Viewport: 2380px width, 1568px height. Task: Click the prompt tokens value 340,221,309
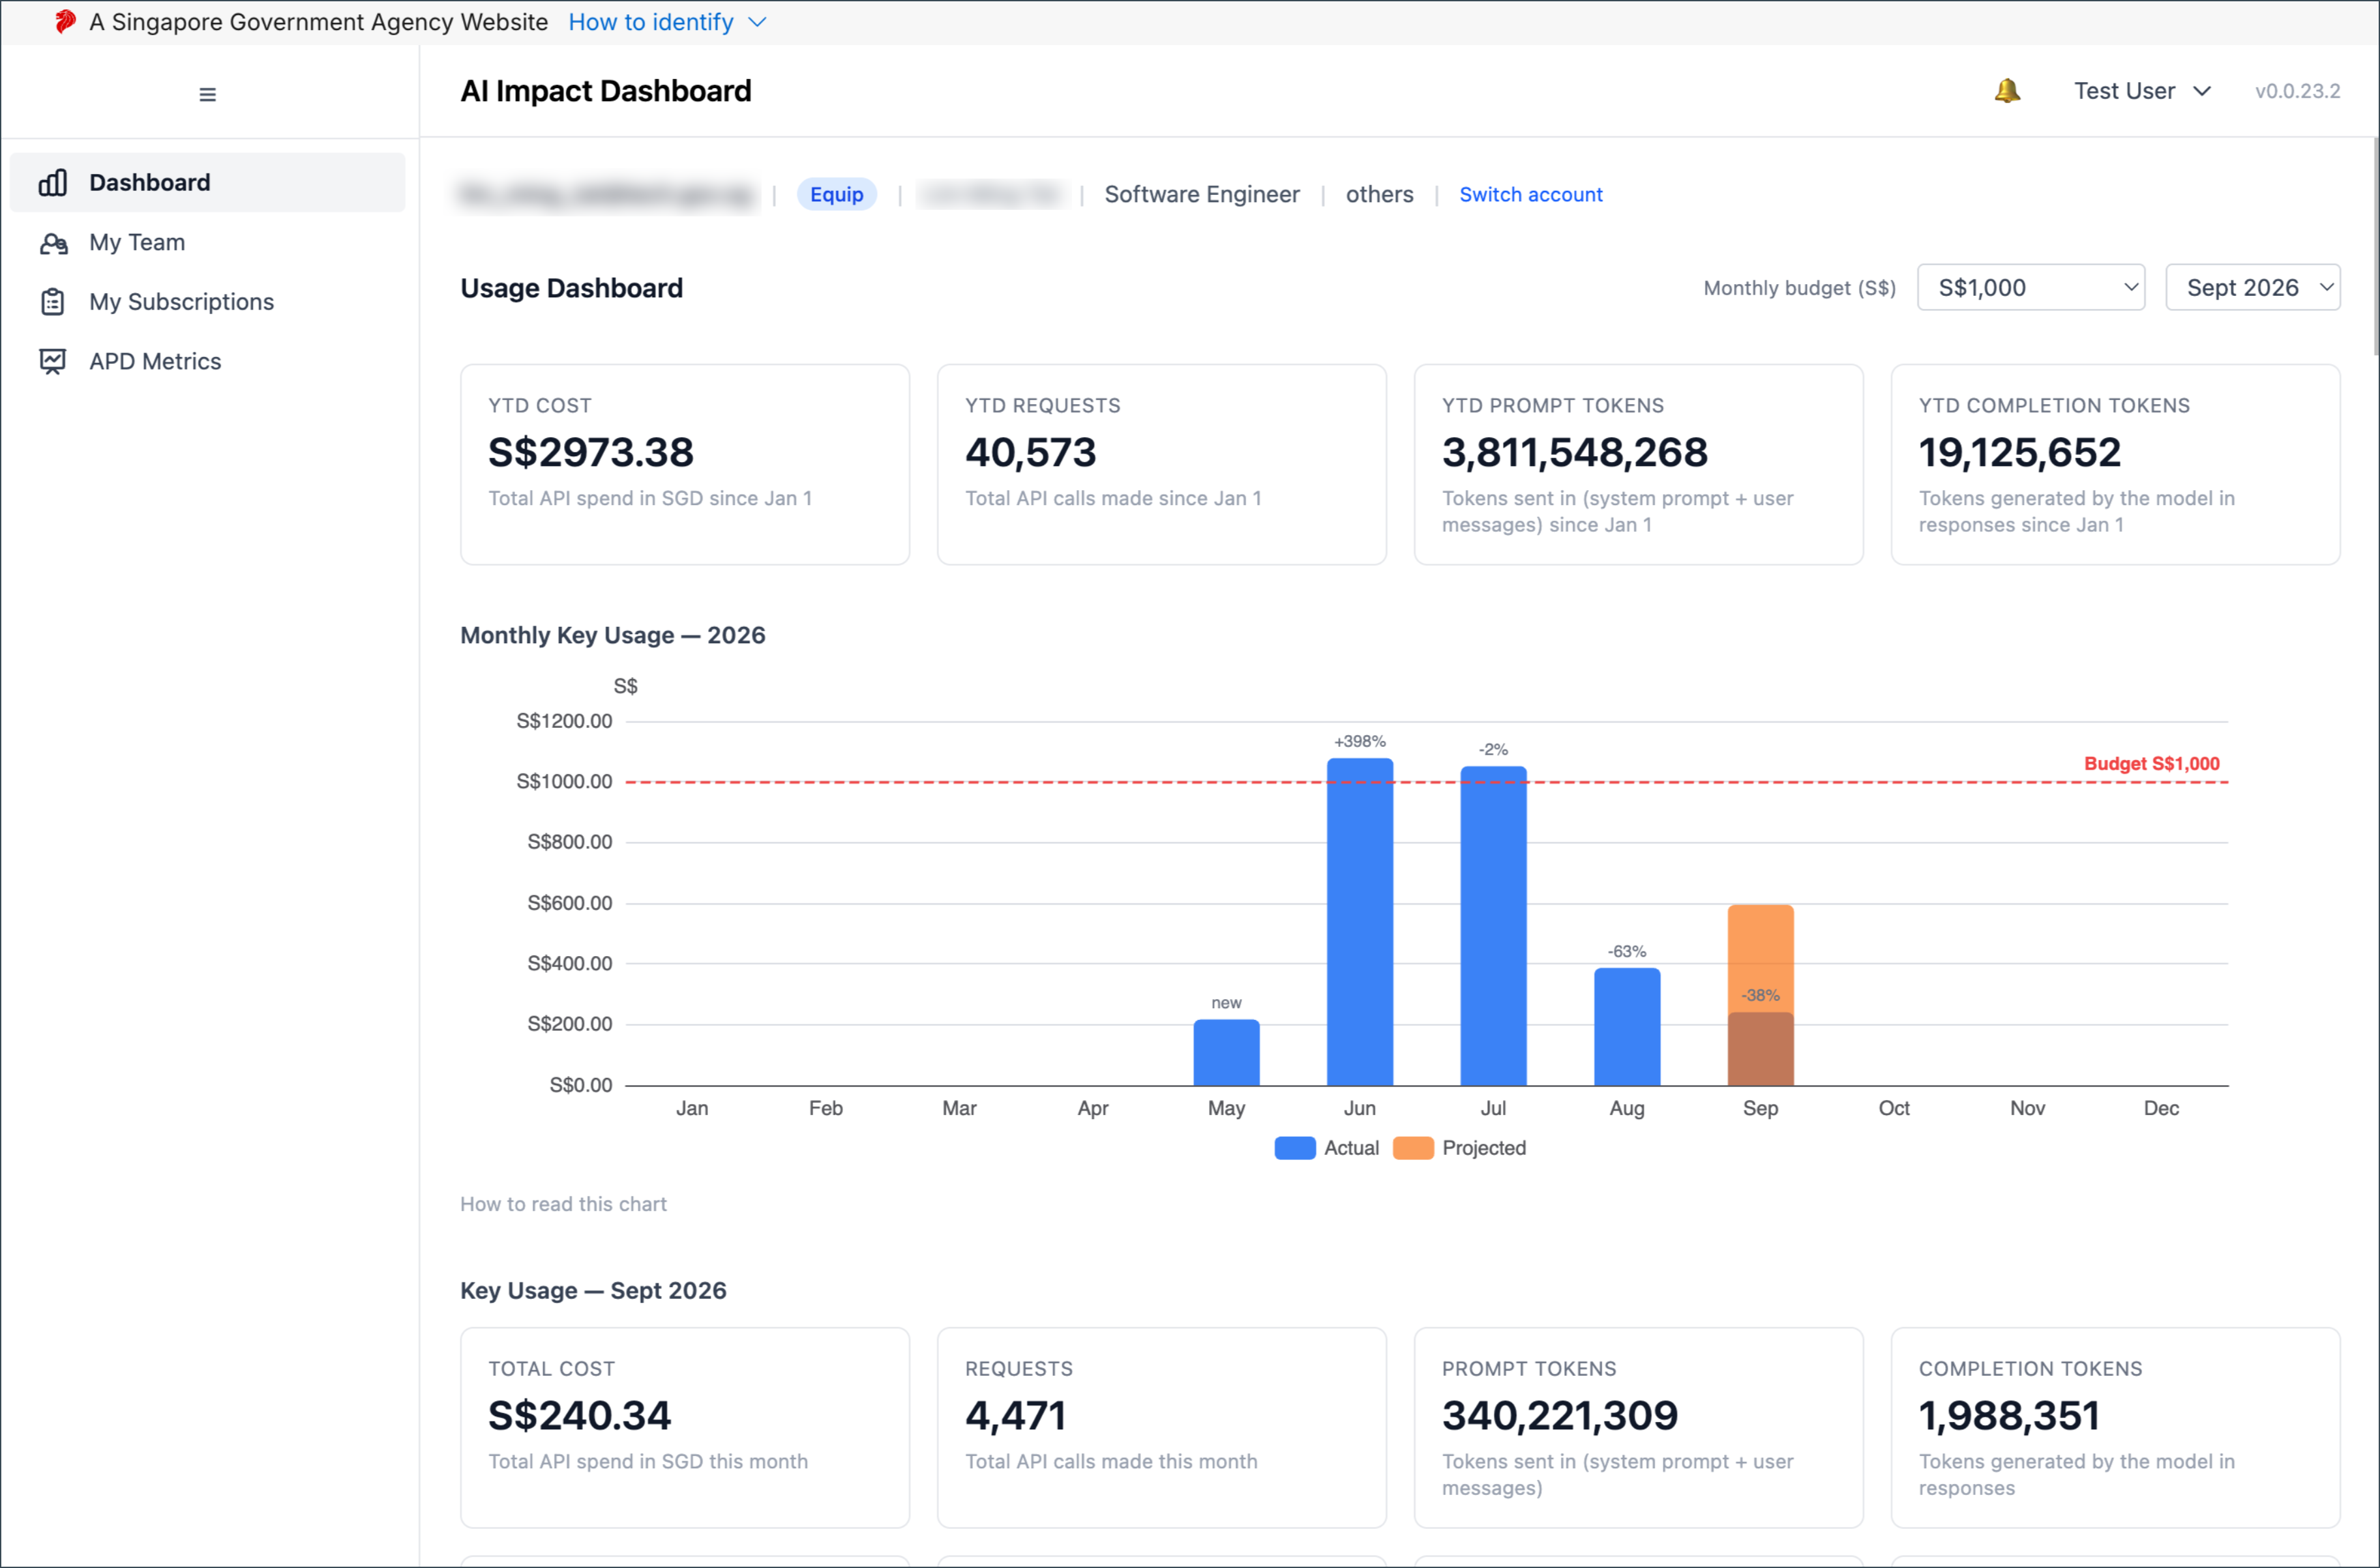tap(1560, 1415)
